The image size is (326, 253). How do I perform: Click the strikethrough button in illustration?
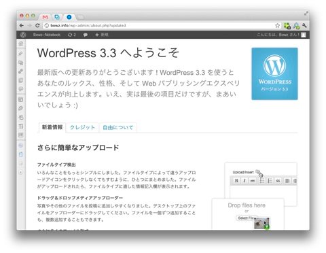coord(253,181)
